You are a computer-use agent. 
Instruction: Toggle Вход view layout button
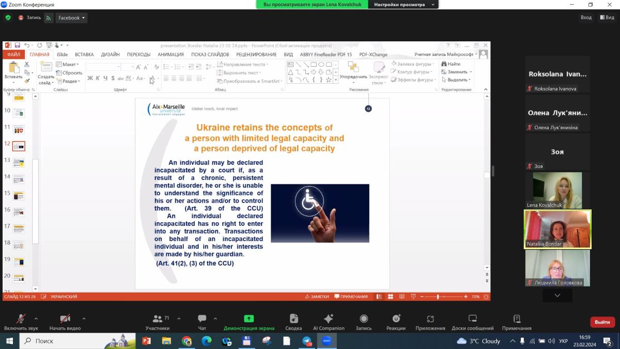(586, 18)
